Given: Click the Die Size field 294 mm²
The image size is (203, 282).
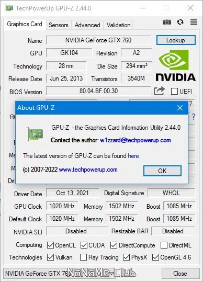Looking at the screenshot, I should coord(136,66).
